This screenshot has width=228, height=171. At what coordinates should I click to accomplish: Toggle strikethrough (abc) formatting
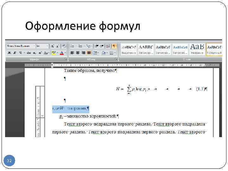29,53
